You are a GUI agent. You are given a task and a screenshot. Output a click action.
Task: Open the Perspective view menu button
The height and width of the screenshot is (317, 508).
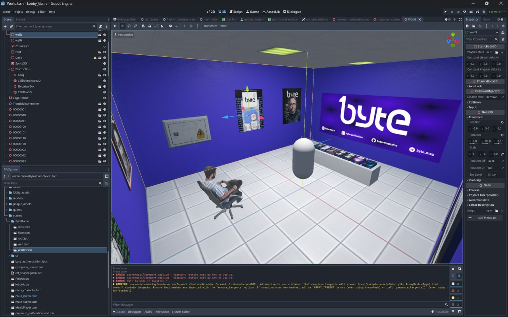tap(124, 35)
